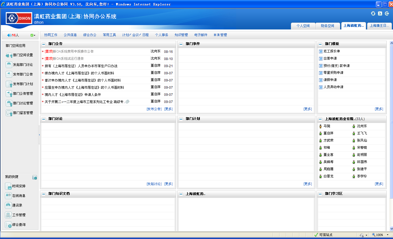Image resolution: width=393 pixels, height=239 pixels.
Task: Click [更多] in the 部门事件 panel
Action: pos(308,109)
